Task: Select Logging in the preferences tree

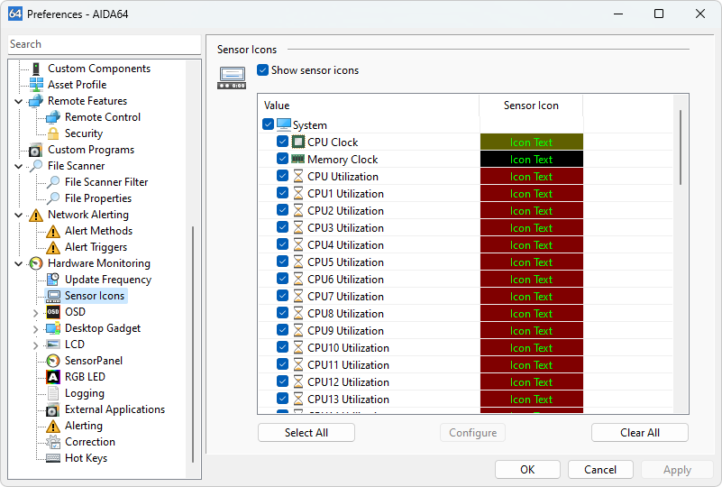Action: coord(84,393)
